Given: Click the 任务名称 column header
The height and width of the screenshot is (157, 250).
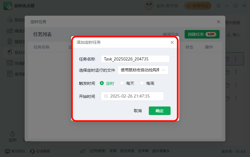Looking at the screenshot, I should point(42,47).
